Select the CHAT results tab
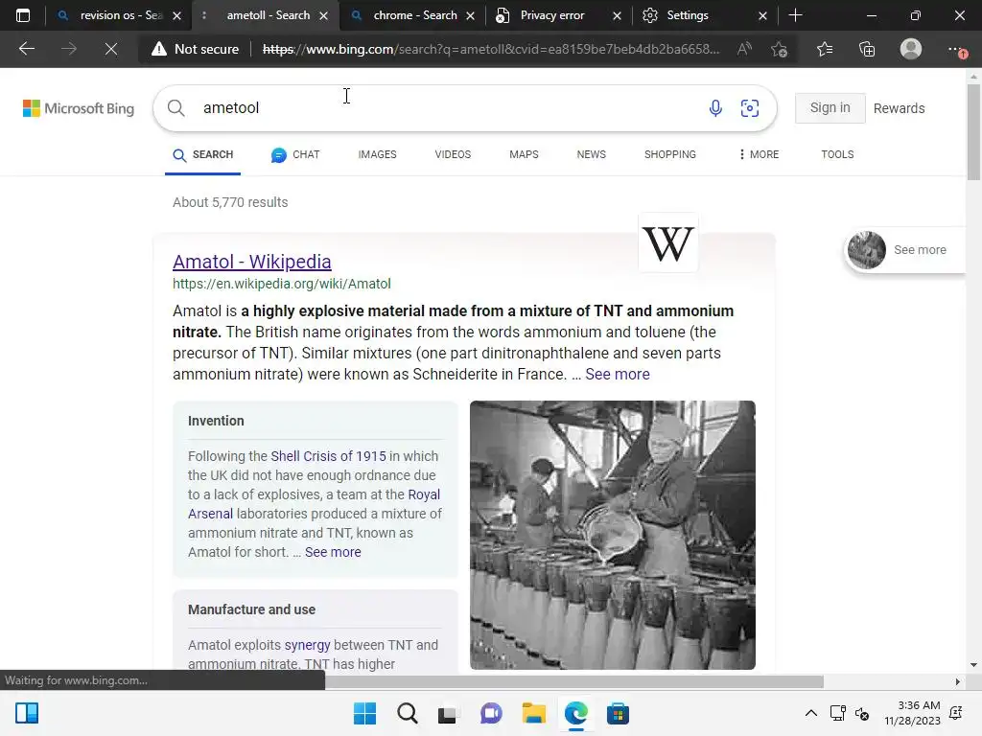Viewport: 982px width, 736px height. [295, 154]
